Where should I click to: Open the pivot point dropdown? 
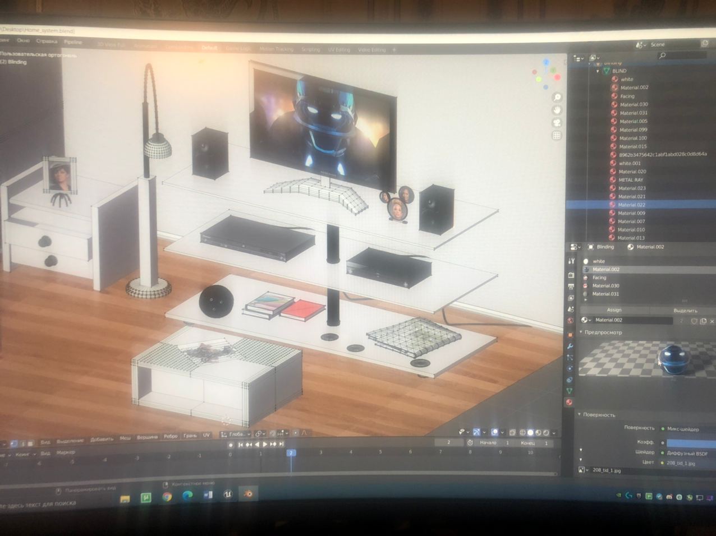tap(260, 434)
